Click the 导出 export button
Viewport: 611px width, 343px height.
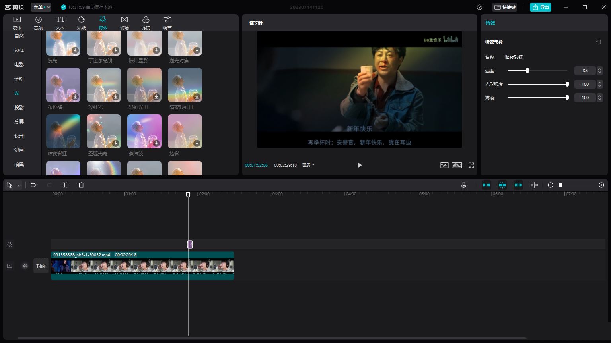coord(541,7)
